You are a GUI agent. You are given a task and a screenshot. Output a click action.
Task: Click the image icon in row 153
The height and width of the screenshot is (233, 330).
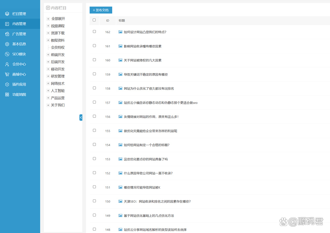pyautogui.click(x=120, y=159)
